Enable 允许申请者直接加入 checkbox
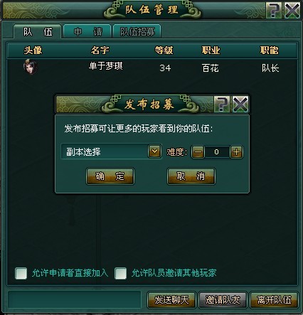 21,273
